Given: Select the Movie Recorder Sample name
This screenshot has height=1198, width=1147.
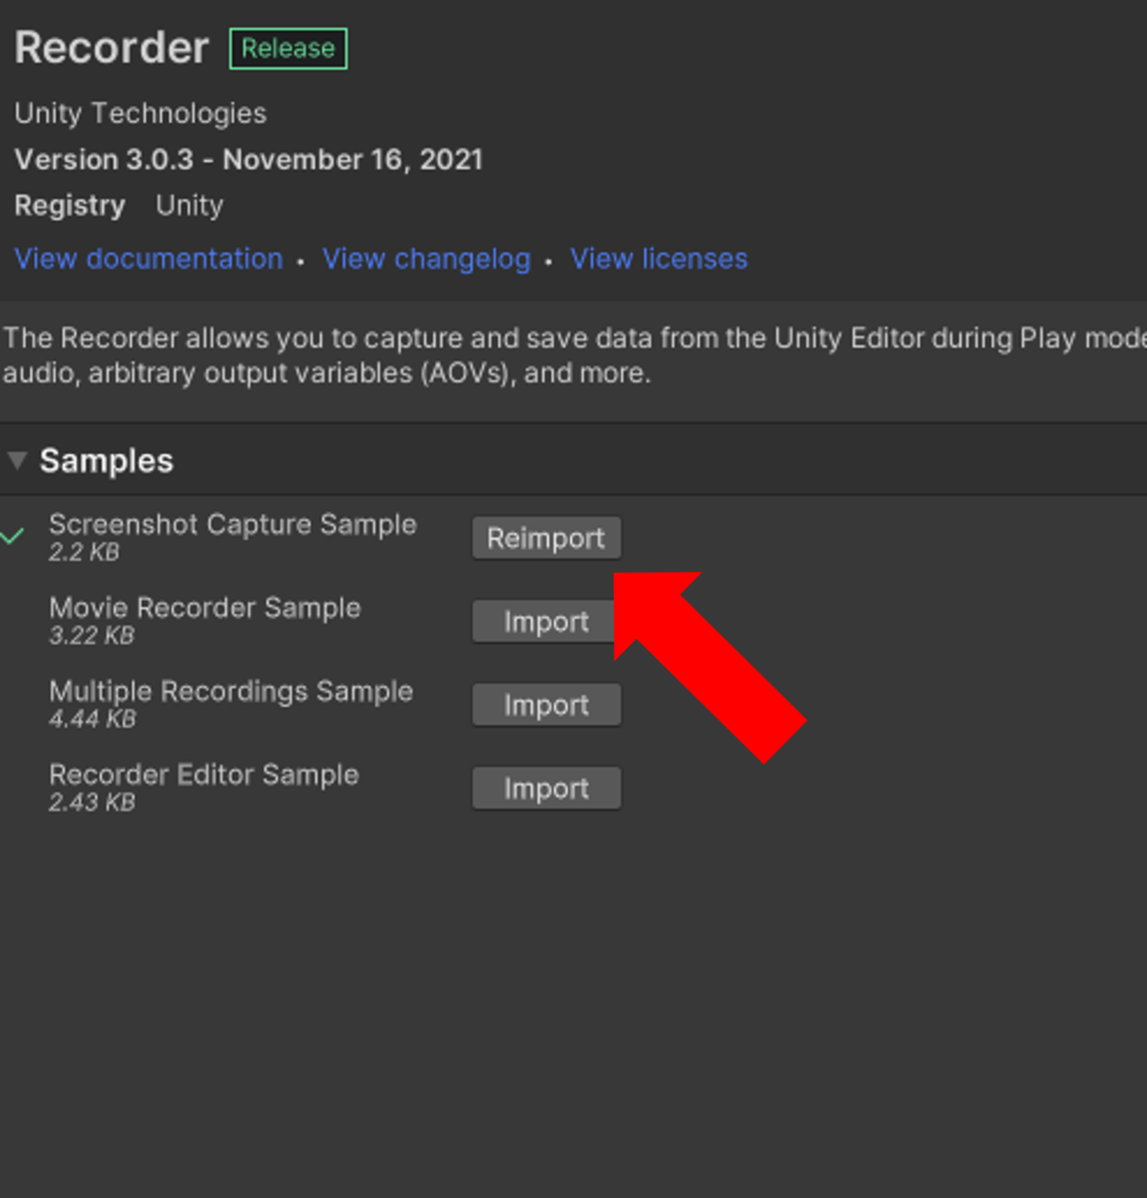Looking at the screenshot, I should (205, 607).
